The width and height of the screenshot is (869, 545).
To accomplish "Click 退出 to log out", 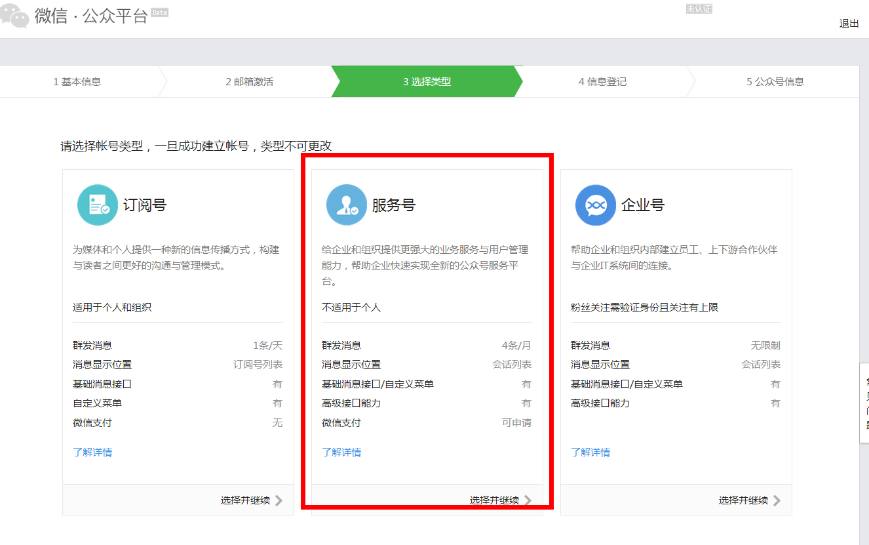I will tap(849, 23).
